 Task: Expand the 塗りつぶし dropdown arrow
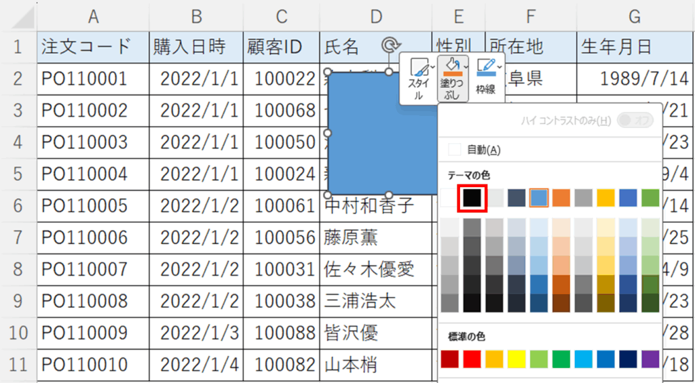[x=466, y=66]
